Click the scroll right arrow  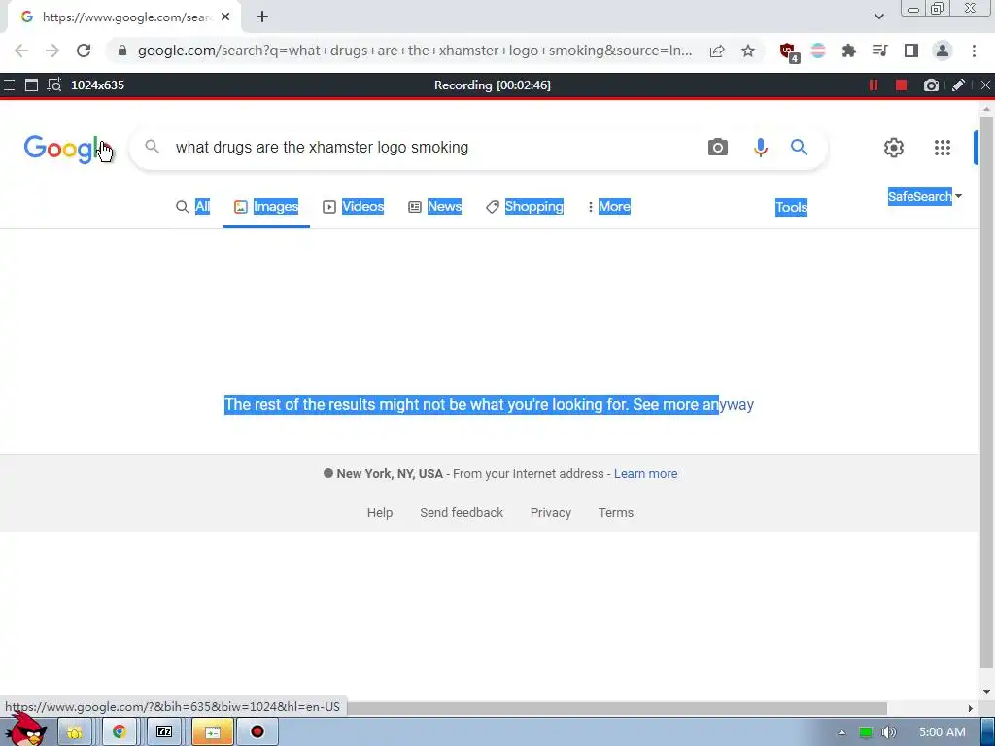click(970, 708)
